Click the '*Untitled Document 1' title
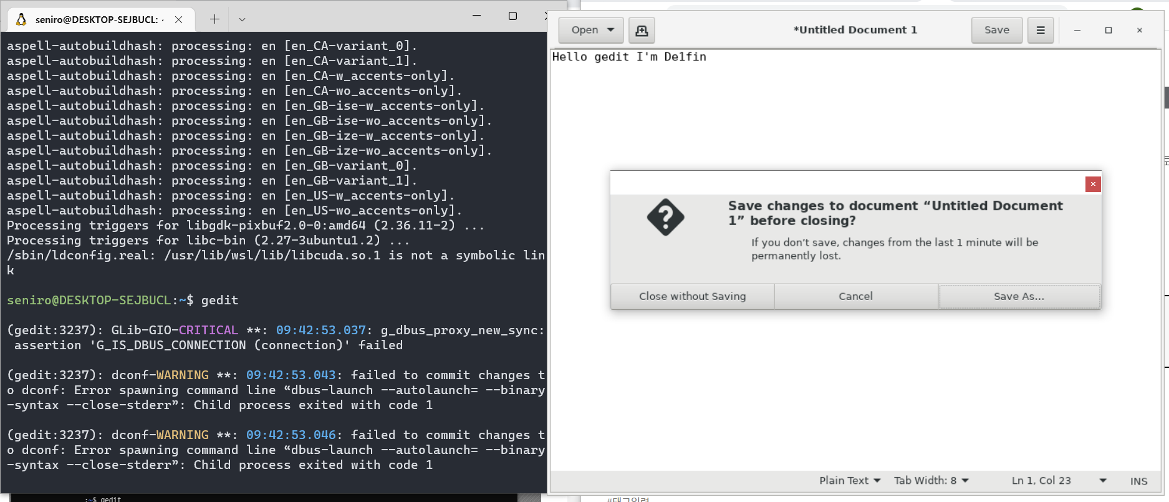 point(855,30)
